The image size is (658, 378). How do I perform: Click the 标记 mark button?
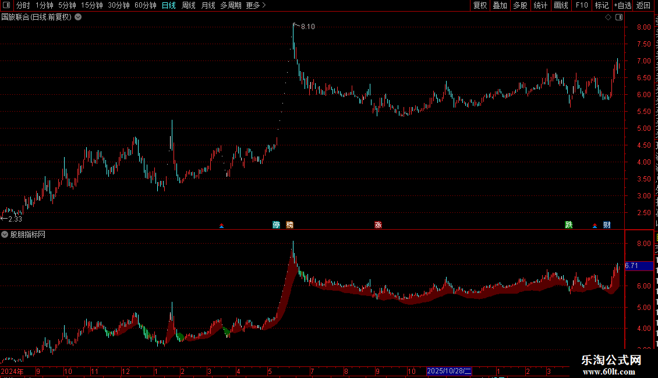[x=602, y=5]
